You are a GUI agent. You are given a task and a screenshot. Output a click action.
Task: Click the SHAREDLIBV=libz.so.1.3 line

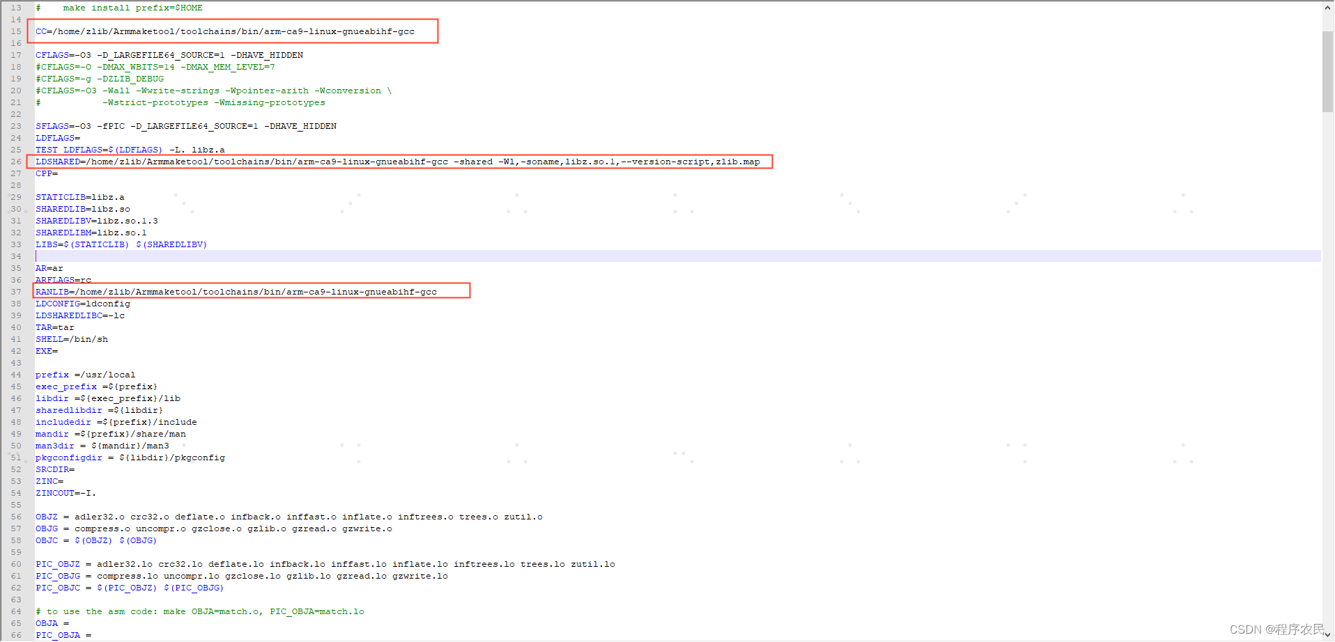click(97, 221)
